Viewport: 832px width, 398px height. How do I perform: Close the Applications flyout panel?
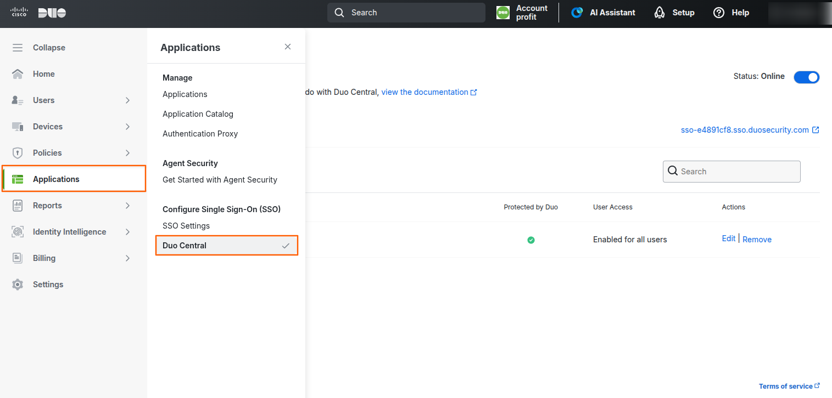(x=288, y=47)
